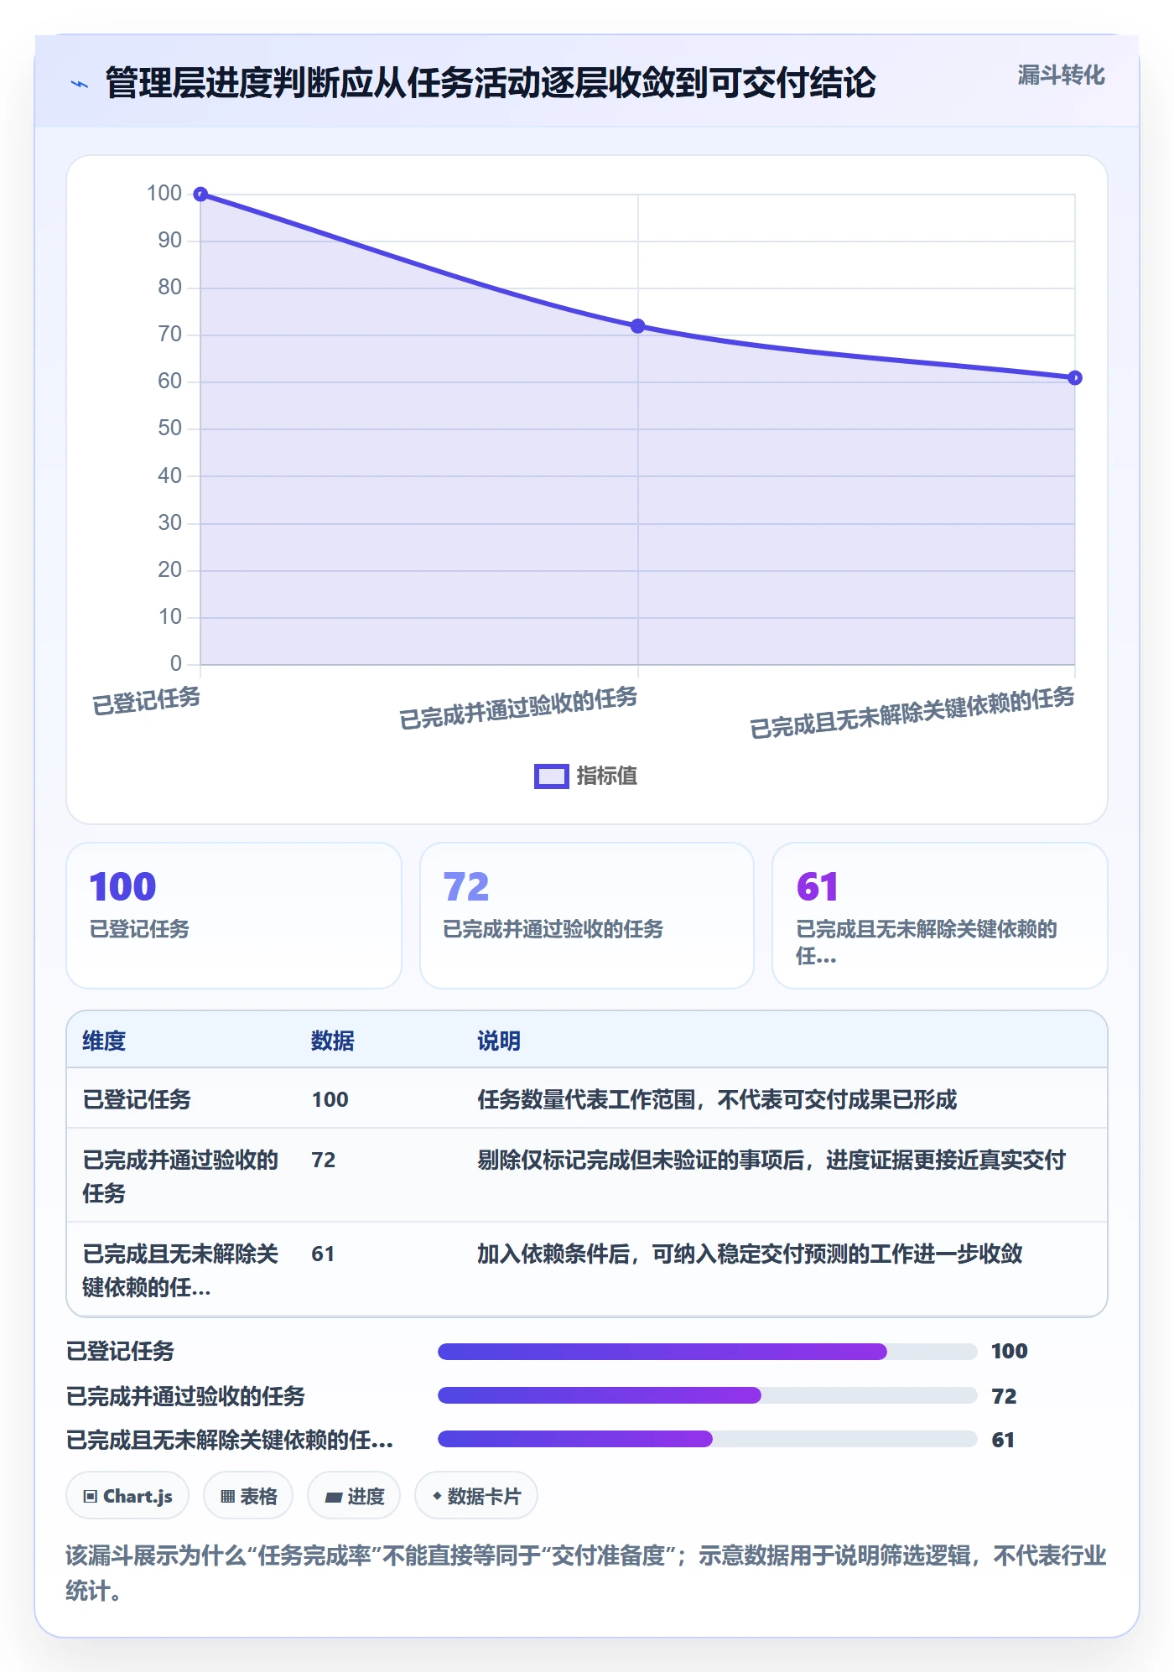Click the 说明 column header
This screenshot has width=1174, height=1672.
(499, 1041)
